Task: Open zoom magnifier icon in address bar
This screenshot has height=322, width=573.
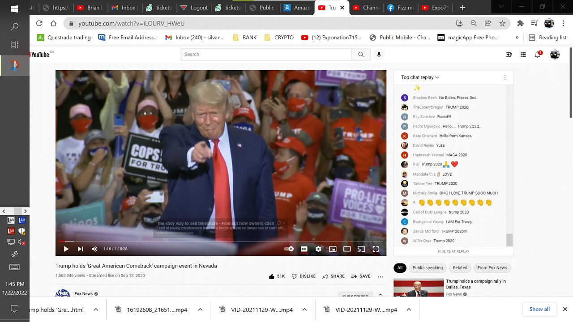Action: point(474,23)
